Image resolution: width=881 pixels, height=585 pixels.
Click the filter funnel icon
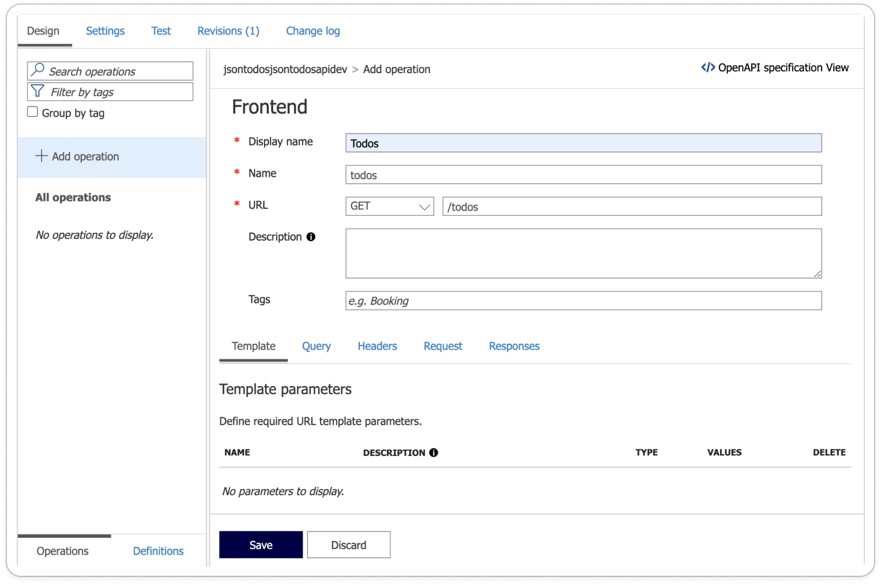(37, 92)
